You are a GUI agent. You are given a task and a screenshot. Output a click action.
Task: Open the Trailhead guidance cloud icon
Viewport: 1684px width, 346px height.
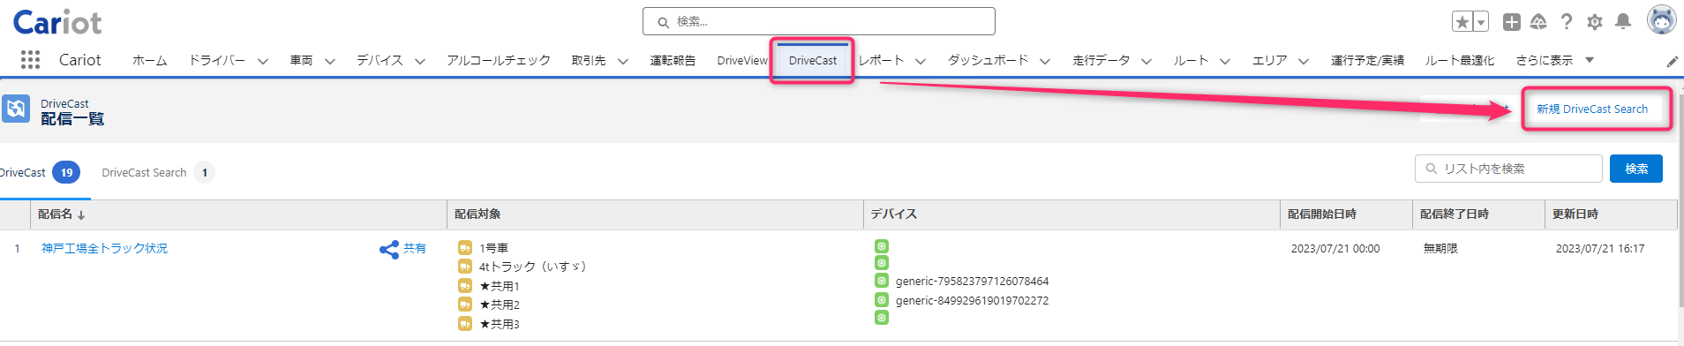[x=1538, y=22]
